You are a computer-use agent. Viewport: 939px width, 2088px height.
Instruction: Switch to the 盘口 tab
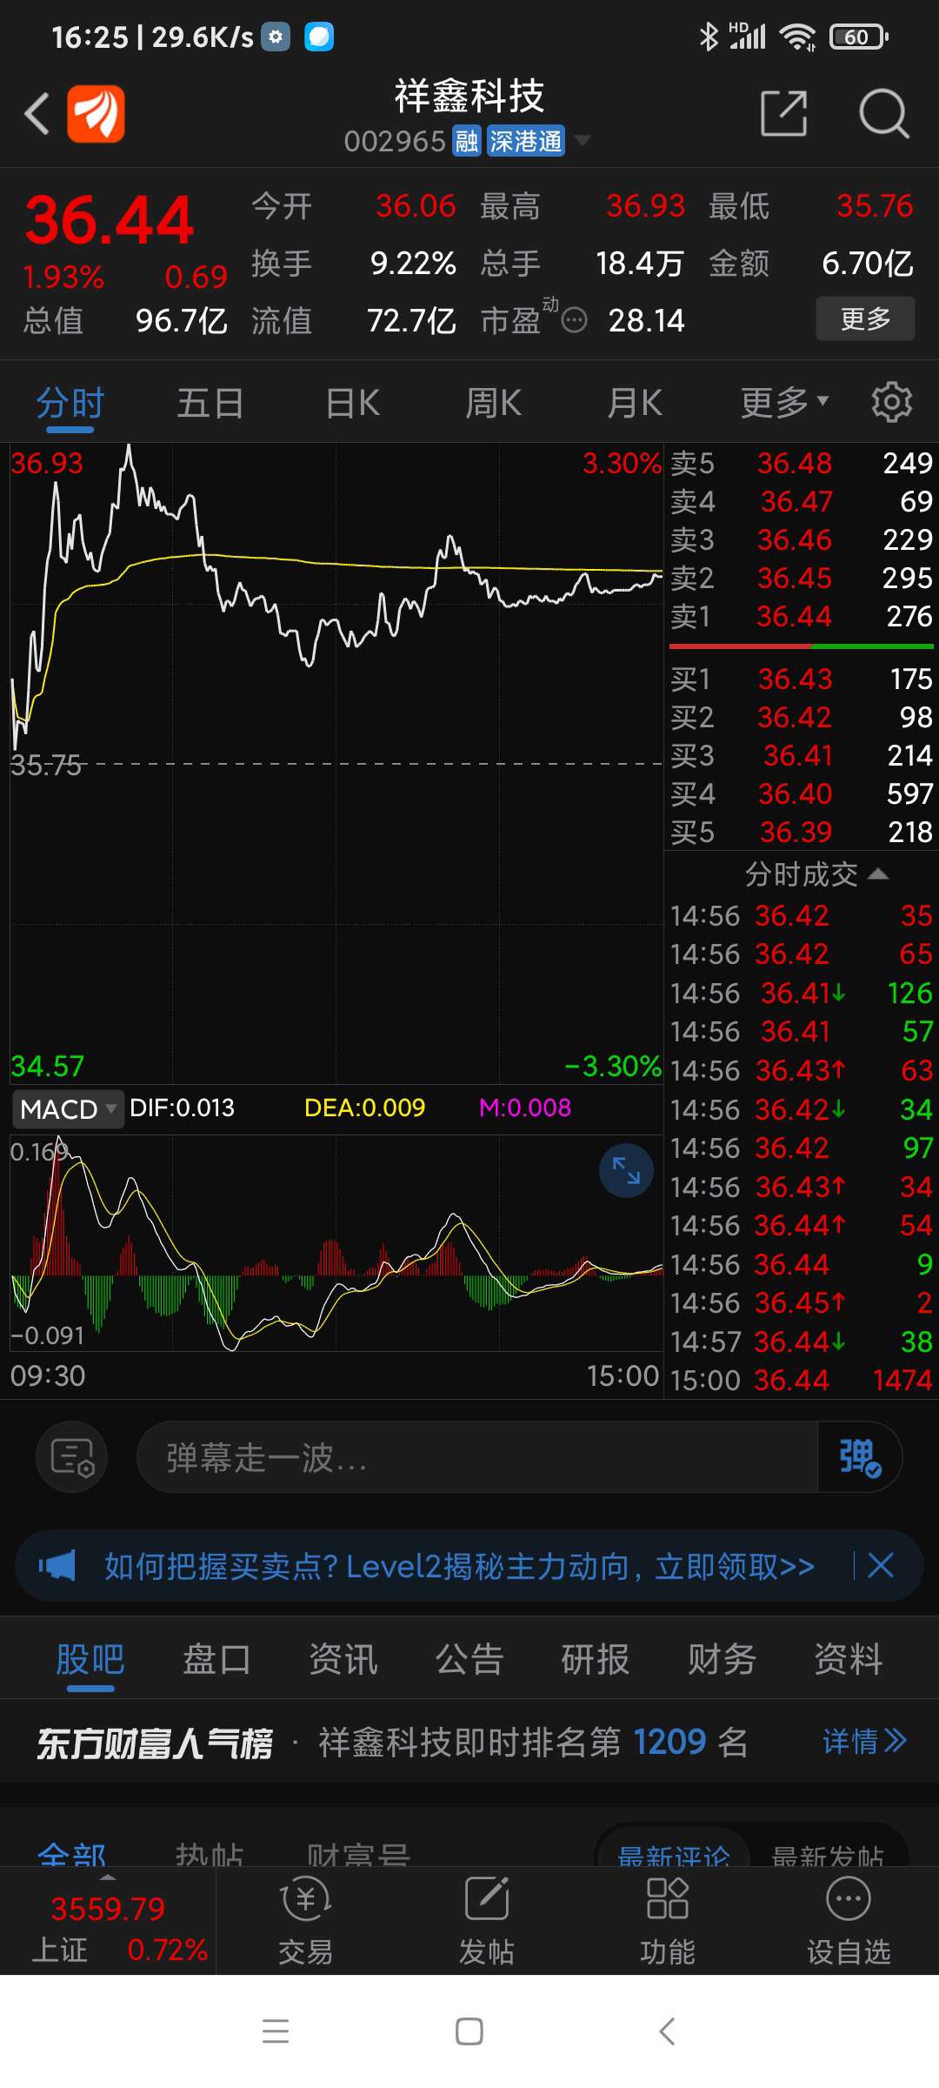pos(216,1659)
